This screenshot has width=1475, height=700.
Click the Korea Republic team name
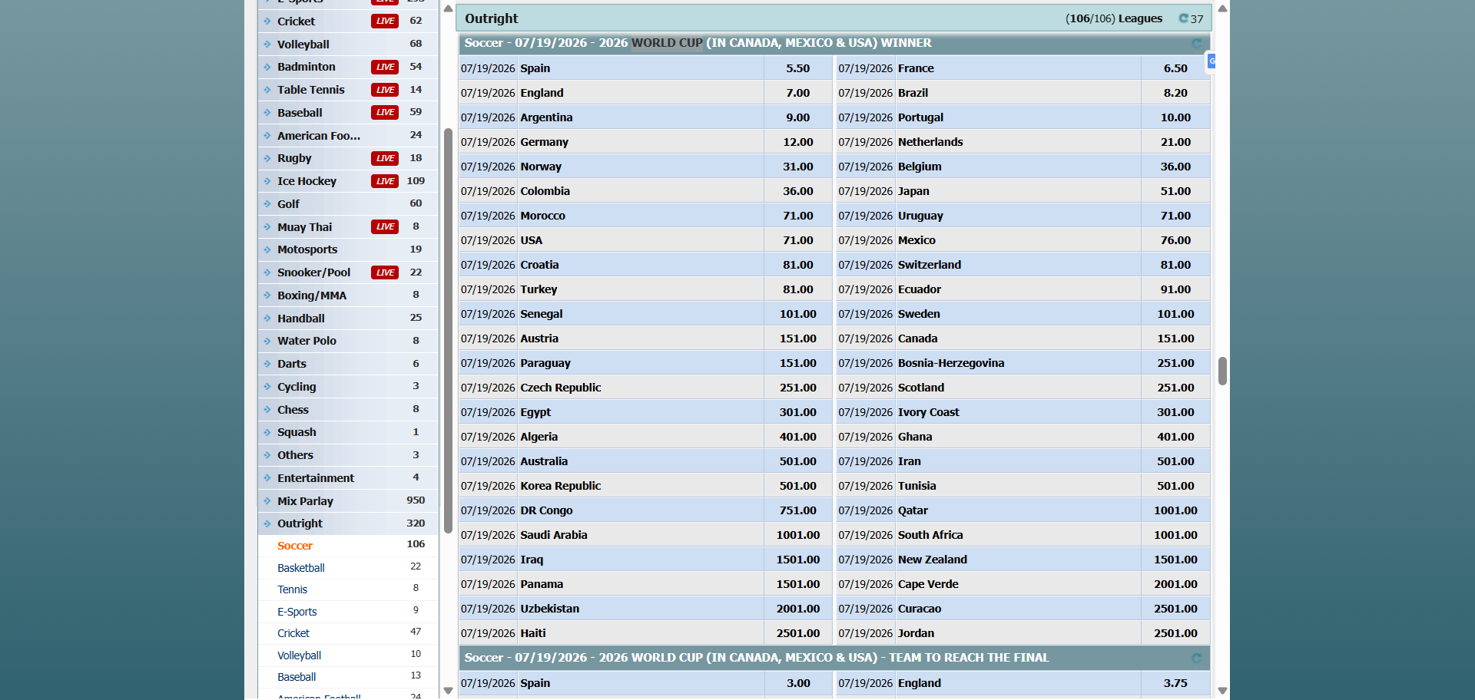point(560,486)
